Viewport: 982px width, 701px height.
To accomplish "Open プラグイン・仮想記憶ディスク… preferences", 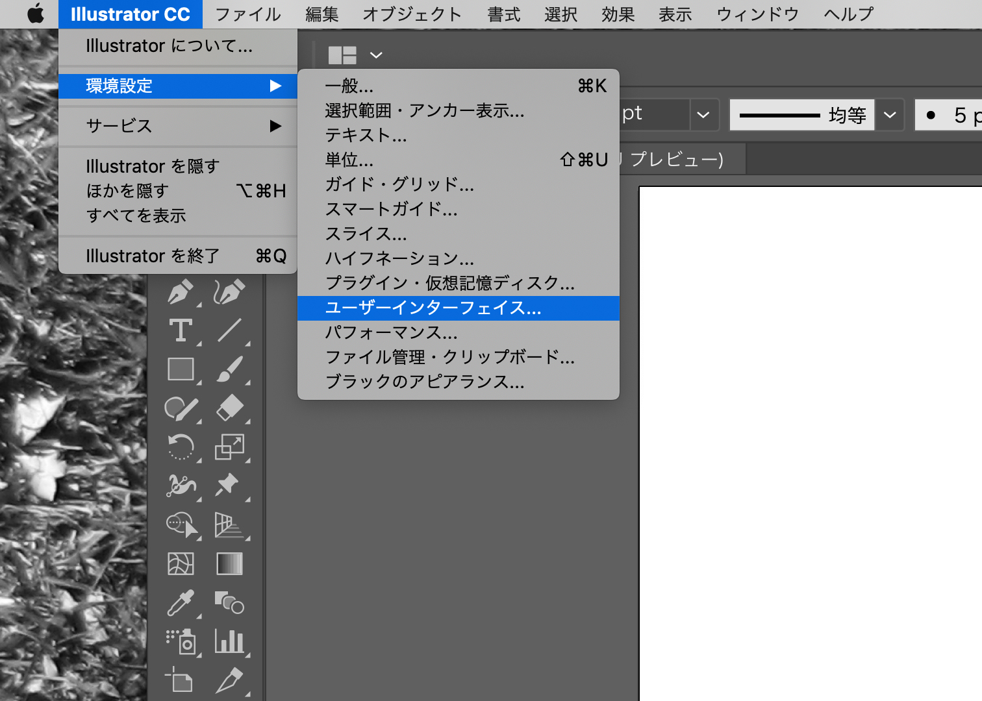I will [459, 283].
